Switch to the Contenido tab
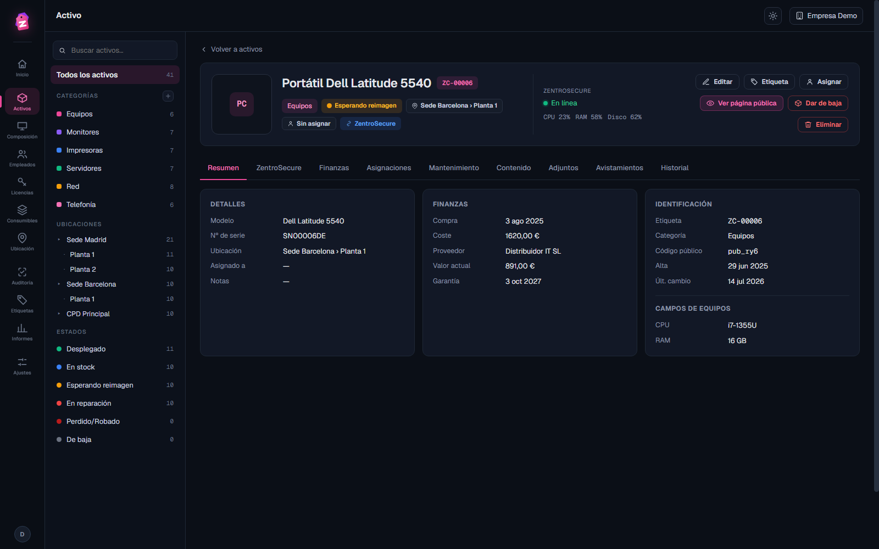 coord(514,168)
